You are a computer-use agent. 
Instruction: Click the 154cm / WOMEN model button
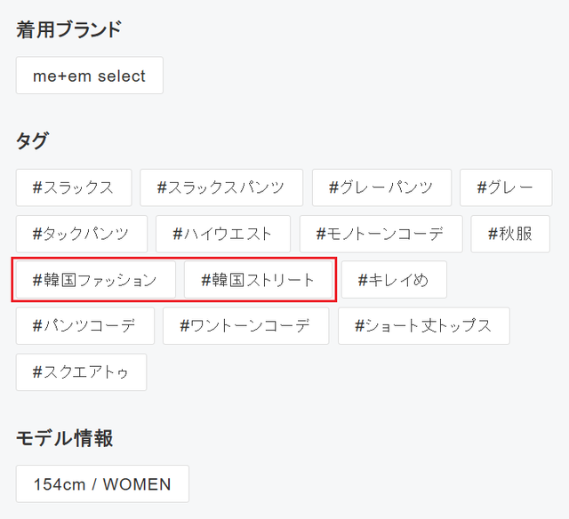(x=102, y=484)
